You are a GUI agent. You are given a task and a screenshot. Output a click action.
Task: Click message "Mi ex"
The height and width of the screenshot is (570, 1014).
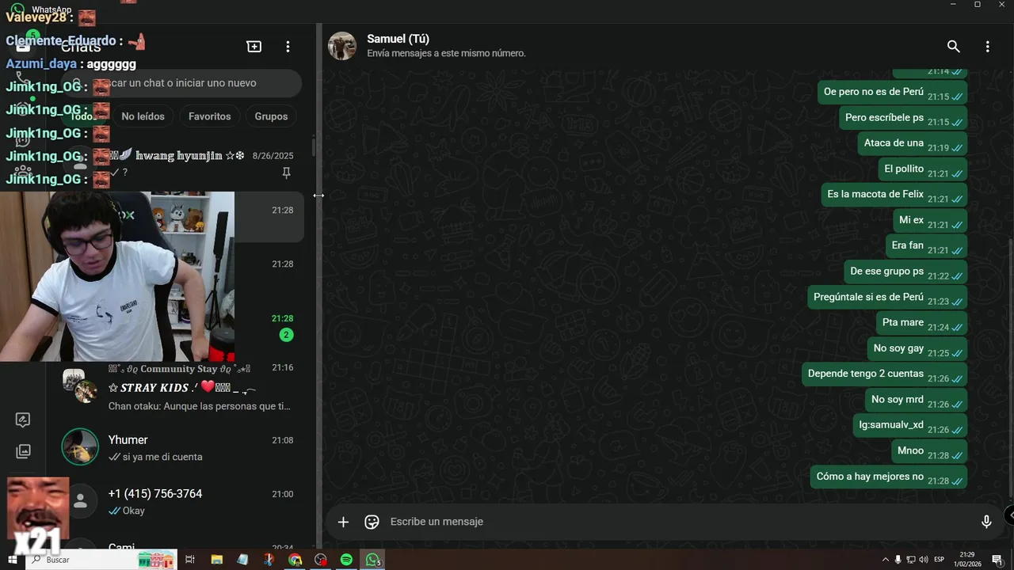click(930, 220)
